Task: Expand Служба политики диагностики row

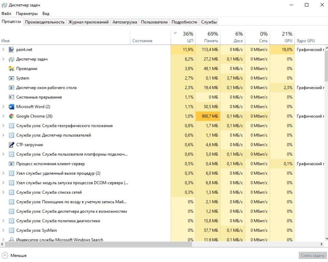Action: point(3,221)
